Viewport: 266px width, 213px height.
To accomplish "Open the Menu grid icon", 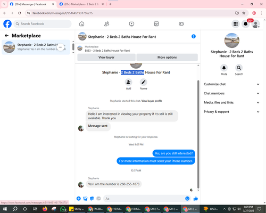I will pyautogui.click(x=236, y=24).
